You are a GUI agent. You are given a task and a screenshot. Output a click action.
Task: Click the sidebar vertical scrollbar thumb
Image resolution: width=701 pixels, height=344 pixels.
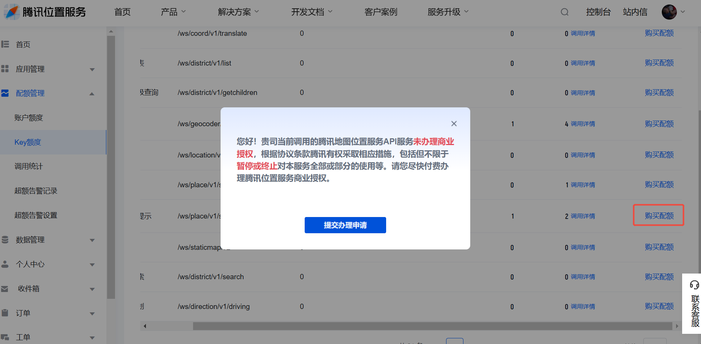click(111, 167)
